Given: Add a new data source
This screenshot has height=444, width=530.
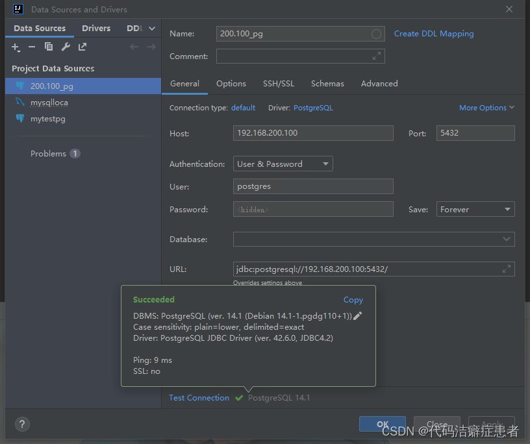Looking at the screenshot, I should (16, 47).
